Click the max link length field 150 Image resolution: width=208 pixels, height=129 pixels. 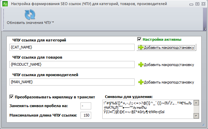86,115
